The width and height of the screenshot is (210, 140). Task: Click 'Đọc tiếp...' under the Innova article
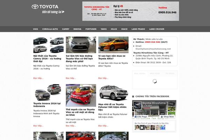pos(38,126)
